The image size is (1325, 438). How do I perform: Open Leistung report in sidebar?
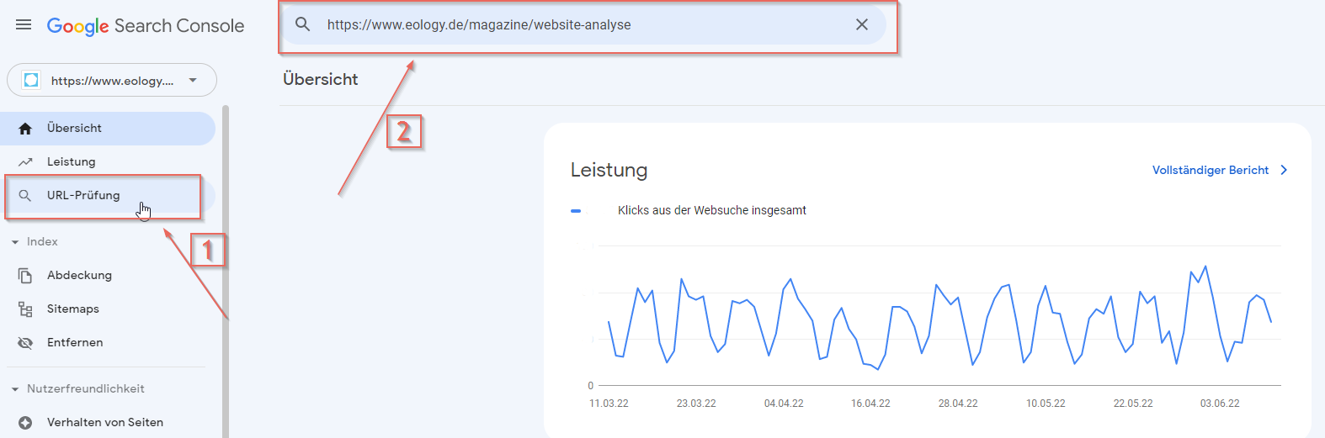[108, 162]
